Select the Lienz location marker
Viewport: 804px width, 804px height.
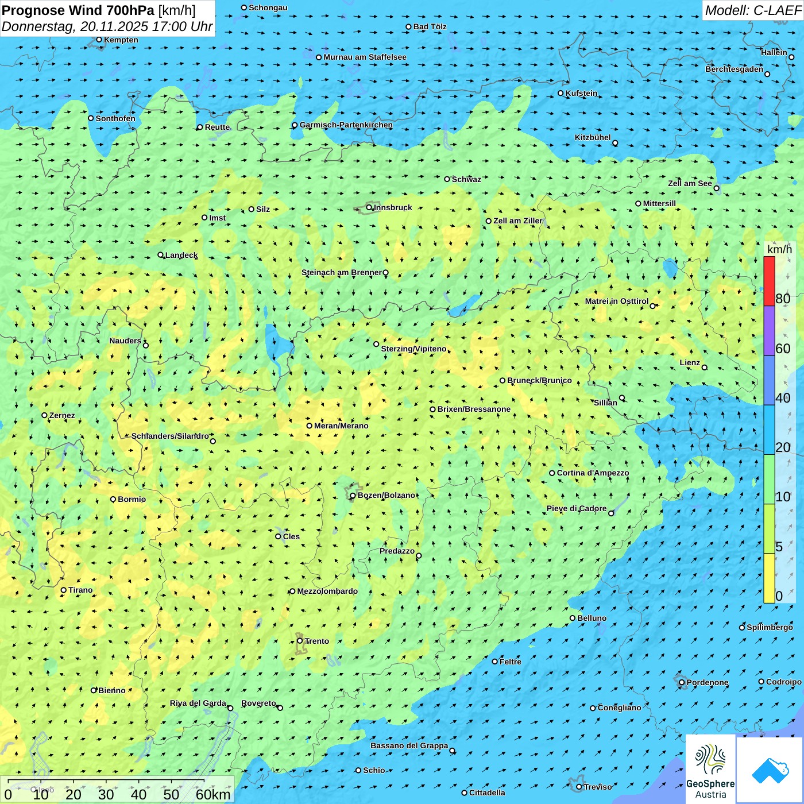(705, 368)
